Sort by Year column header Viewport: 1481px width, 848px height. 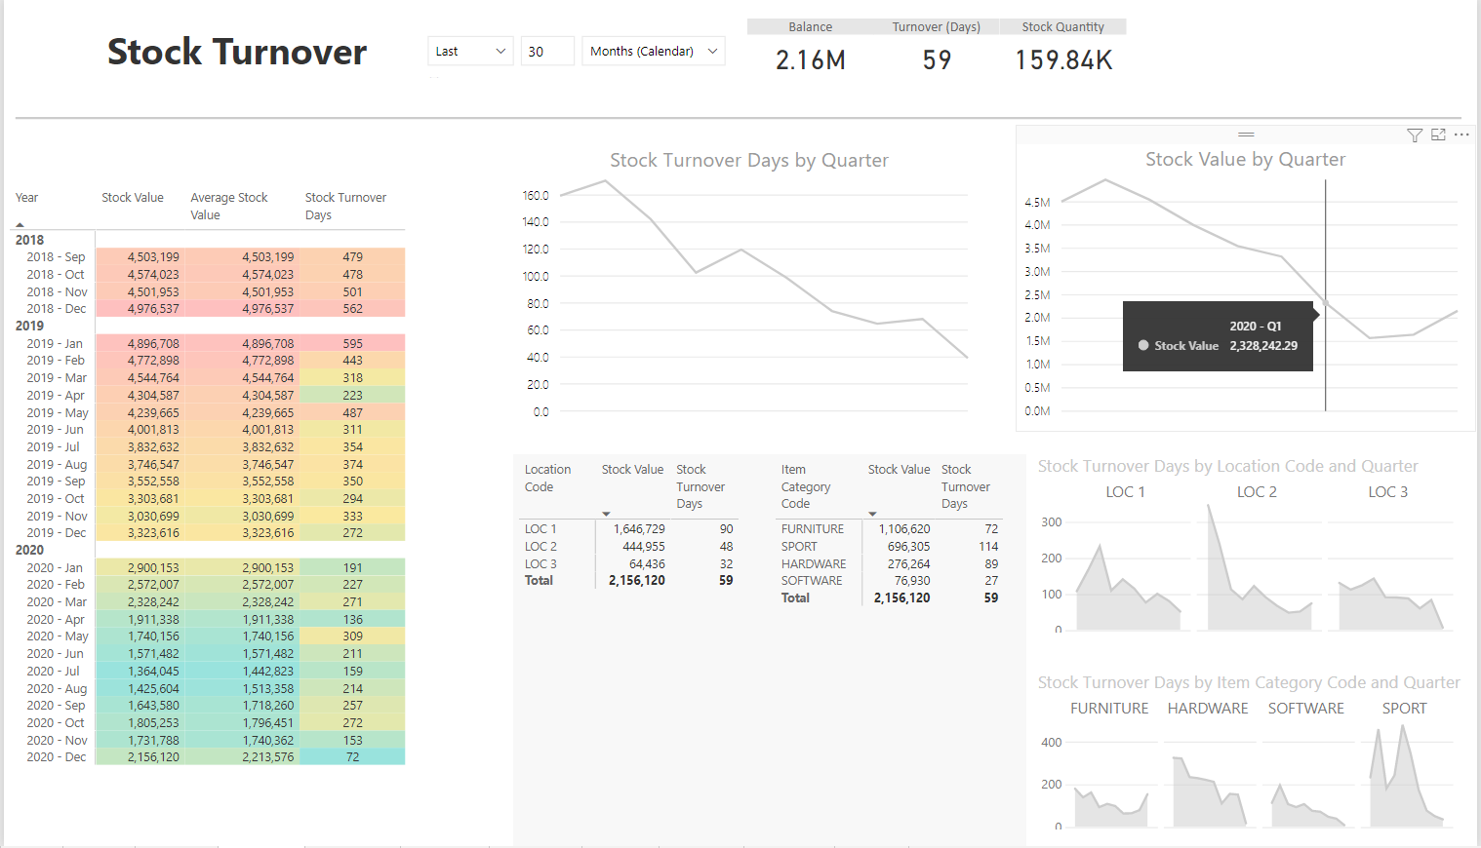[27, 198]
